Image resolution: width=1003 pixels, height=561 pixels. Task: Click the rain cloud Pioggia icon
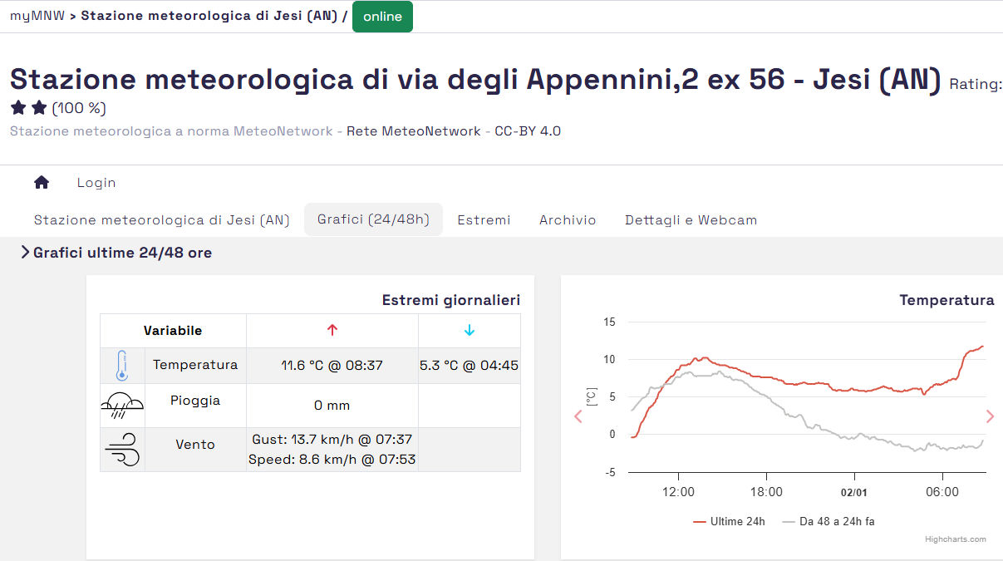point(122,406)
